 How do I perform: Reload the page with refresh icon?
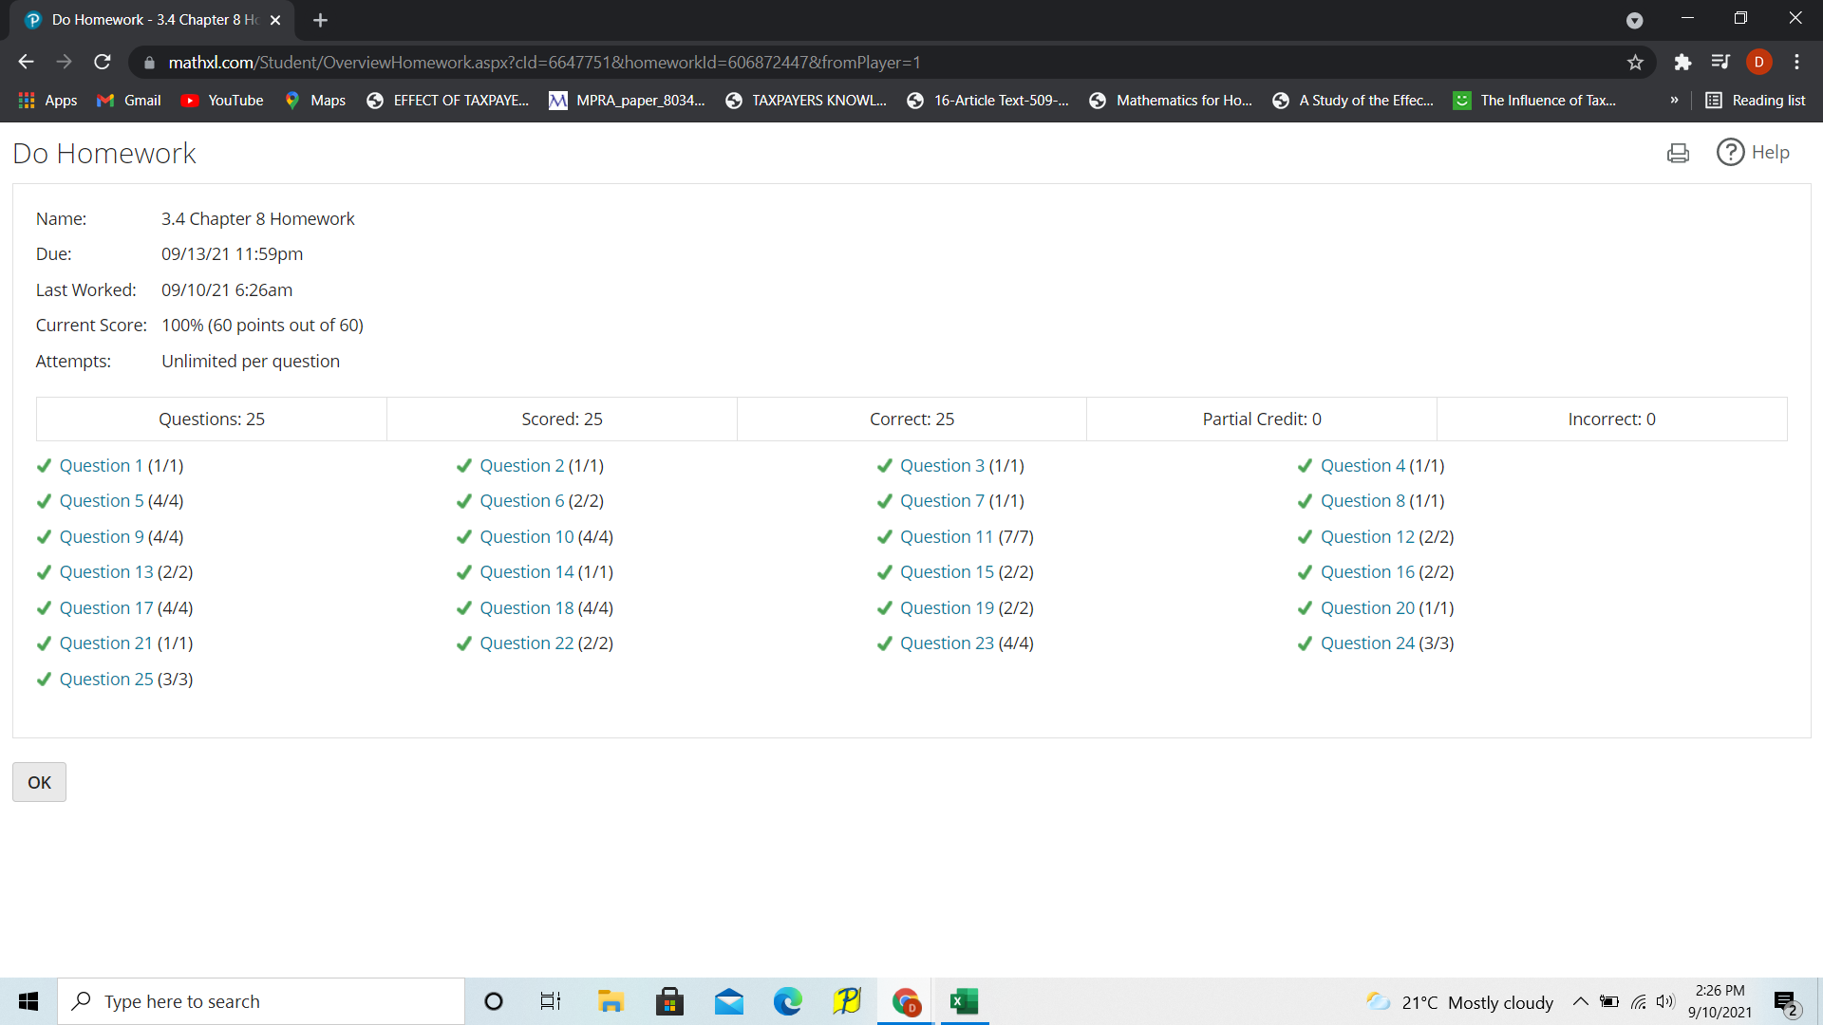click(x=103, y=62)
